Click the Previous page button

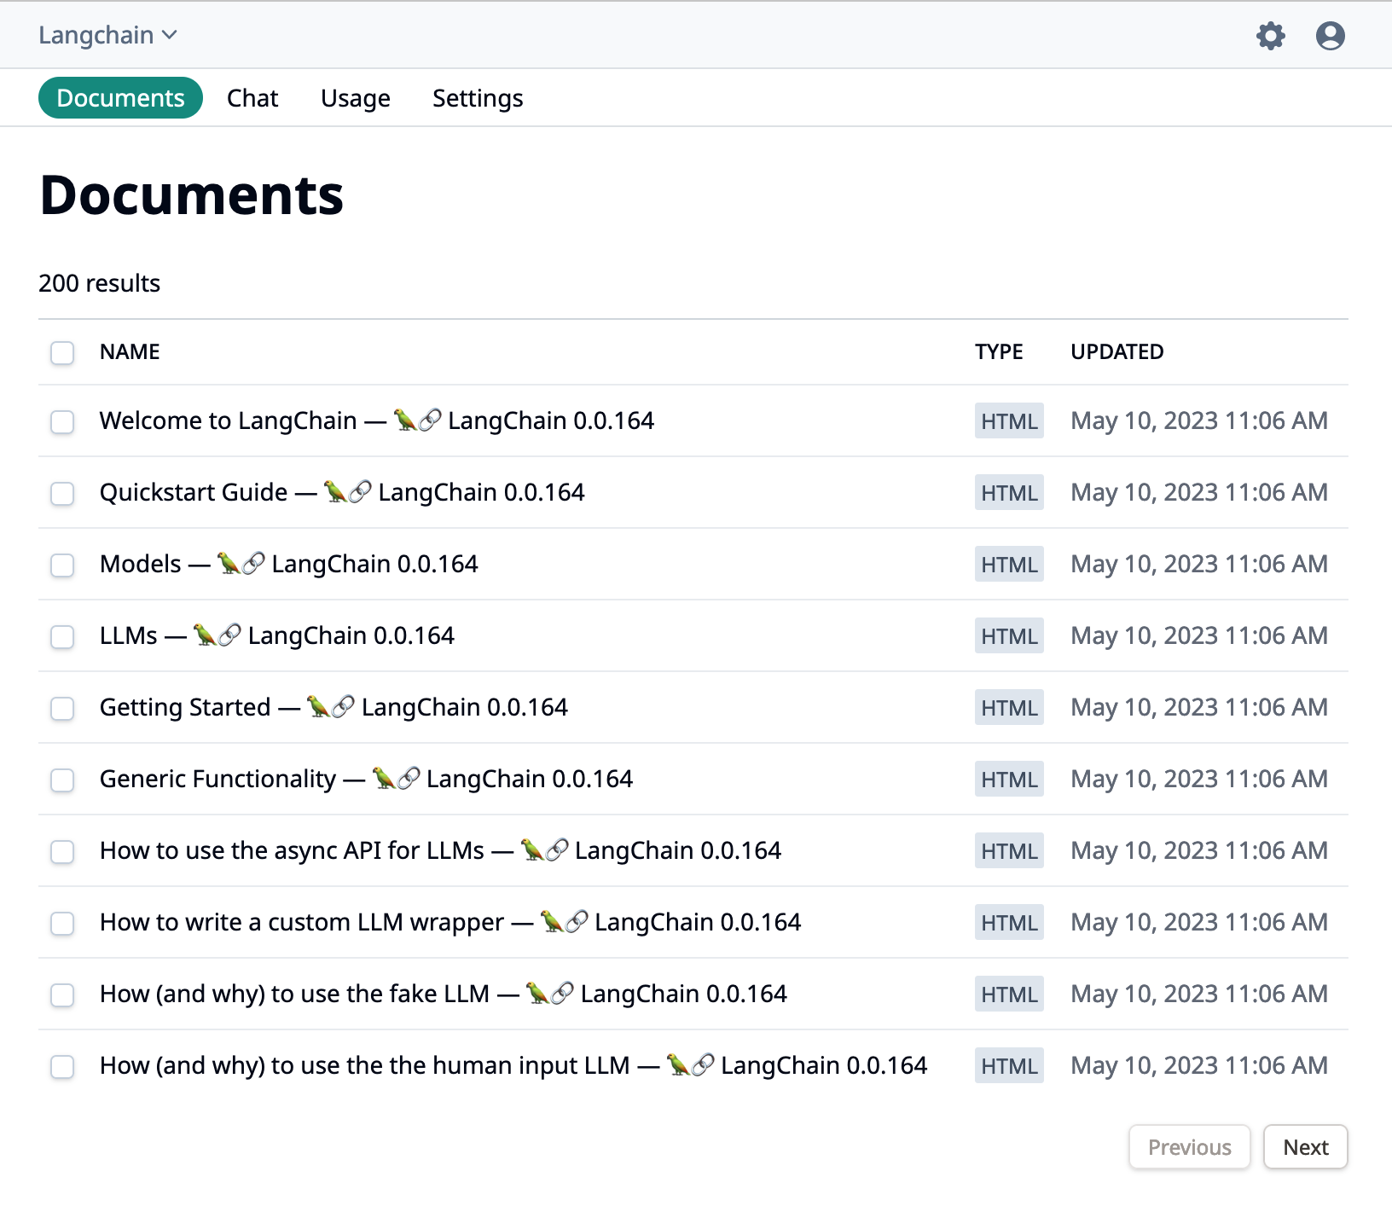point(1190,1147)
